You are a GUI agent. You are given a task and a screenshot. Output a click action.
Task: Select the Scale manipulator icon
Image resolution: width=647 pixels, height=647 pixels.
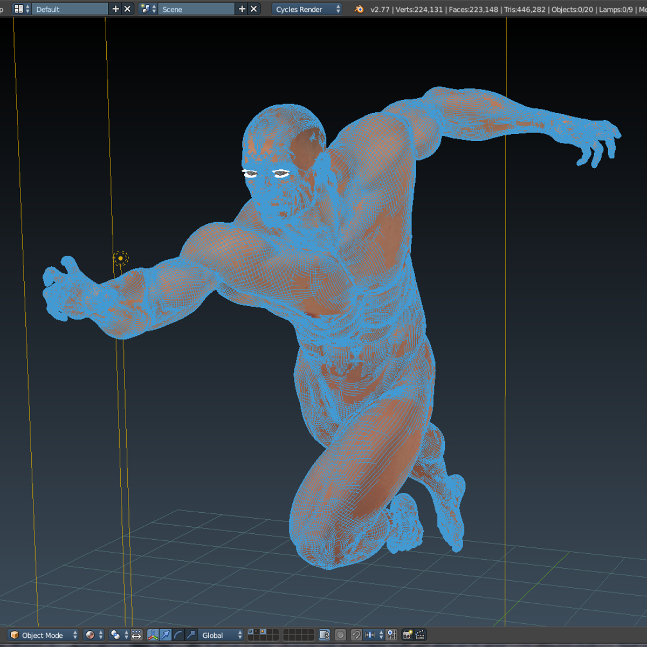click(191, 635)
